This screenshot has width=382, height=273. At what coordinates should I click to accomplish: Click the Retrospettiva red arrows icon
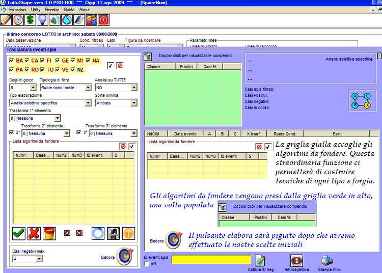pyautogui.click(x=296, y=261)
